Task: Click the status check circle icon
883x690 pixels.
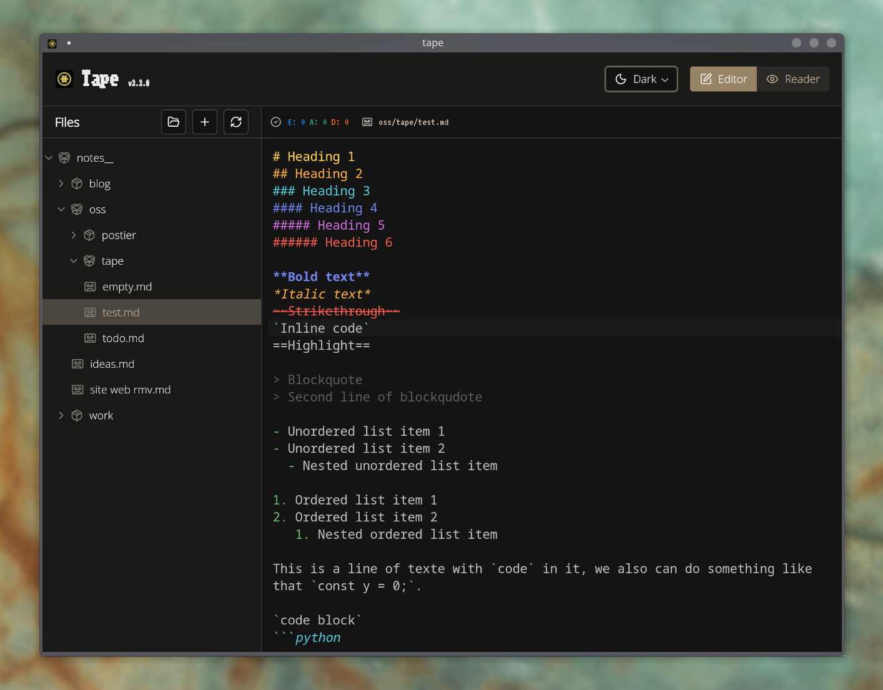Action: pos(276,122)
